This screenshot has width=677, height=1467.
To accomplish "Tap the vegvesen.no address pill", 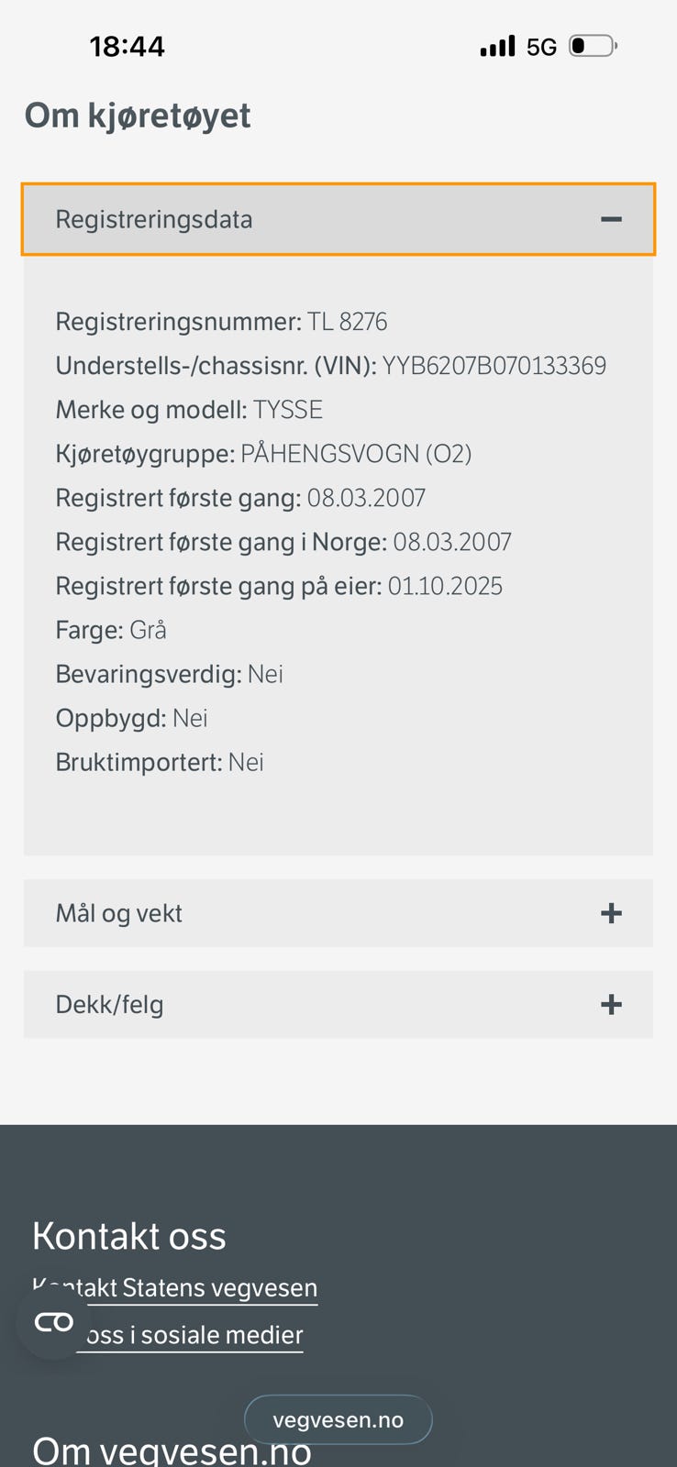I will [338, 1419].
